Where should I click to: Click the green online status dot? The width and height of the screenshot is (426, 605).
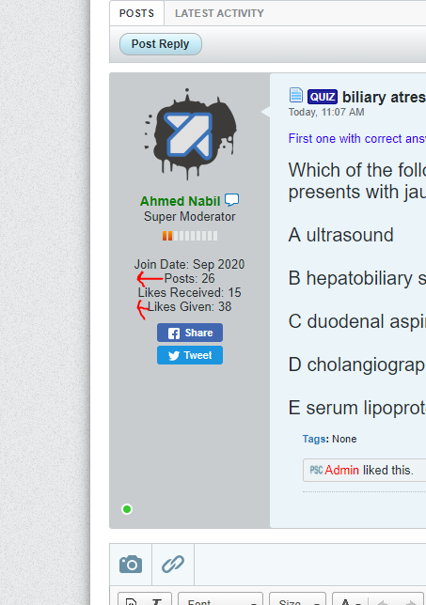click(x=127, y=509)
